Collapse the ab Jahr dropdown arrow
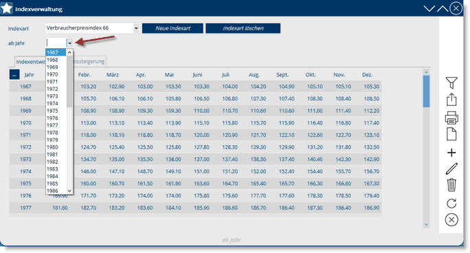470x253 pixels. coord(69,43)
